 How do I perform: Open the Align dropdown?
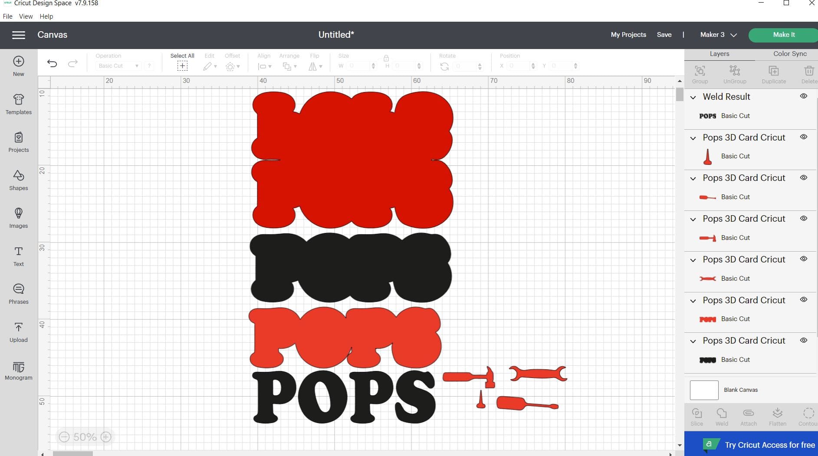[264, 66]
